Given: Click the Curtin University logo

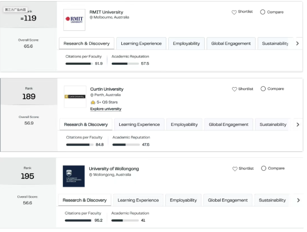Looking at the screenshot, I should (x=75, y=97).
